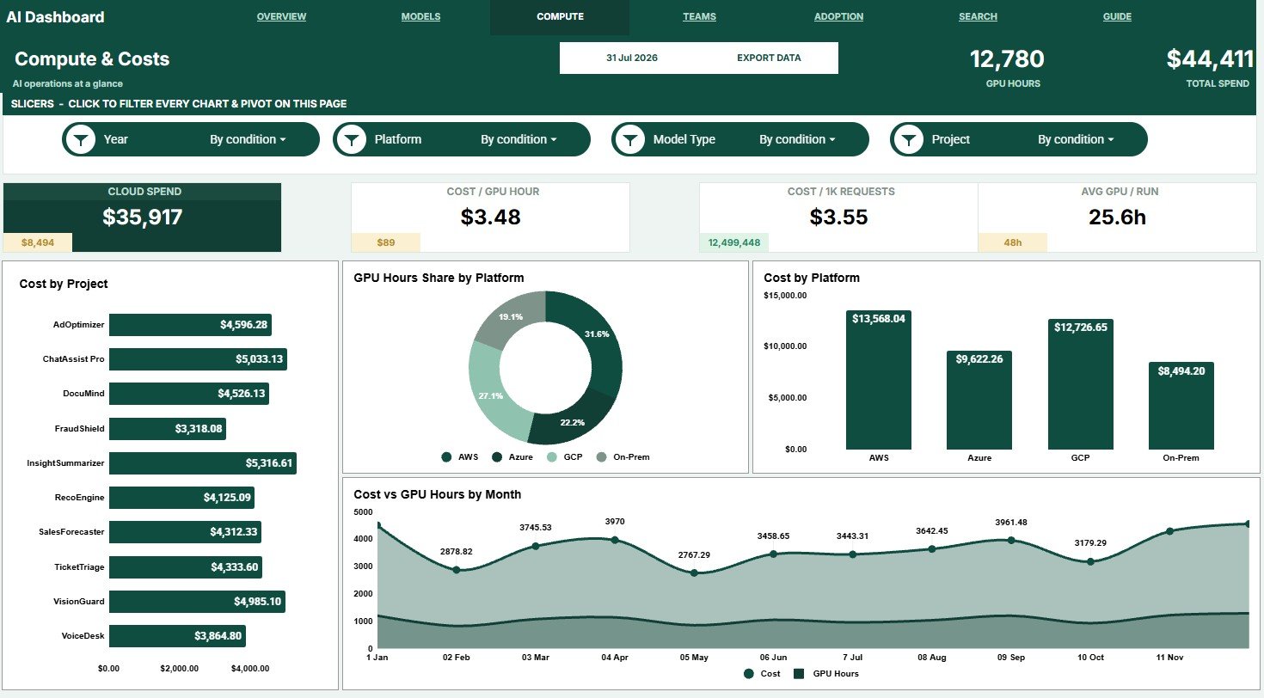
Task: Open the Guide tab
Action: (x=1117, y=16)
